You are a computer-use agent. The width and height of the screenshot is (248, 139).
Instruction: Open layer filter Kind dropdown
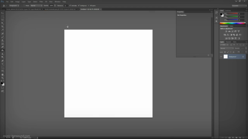(x=224, y=45)
